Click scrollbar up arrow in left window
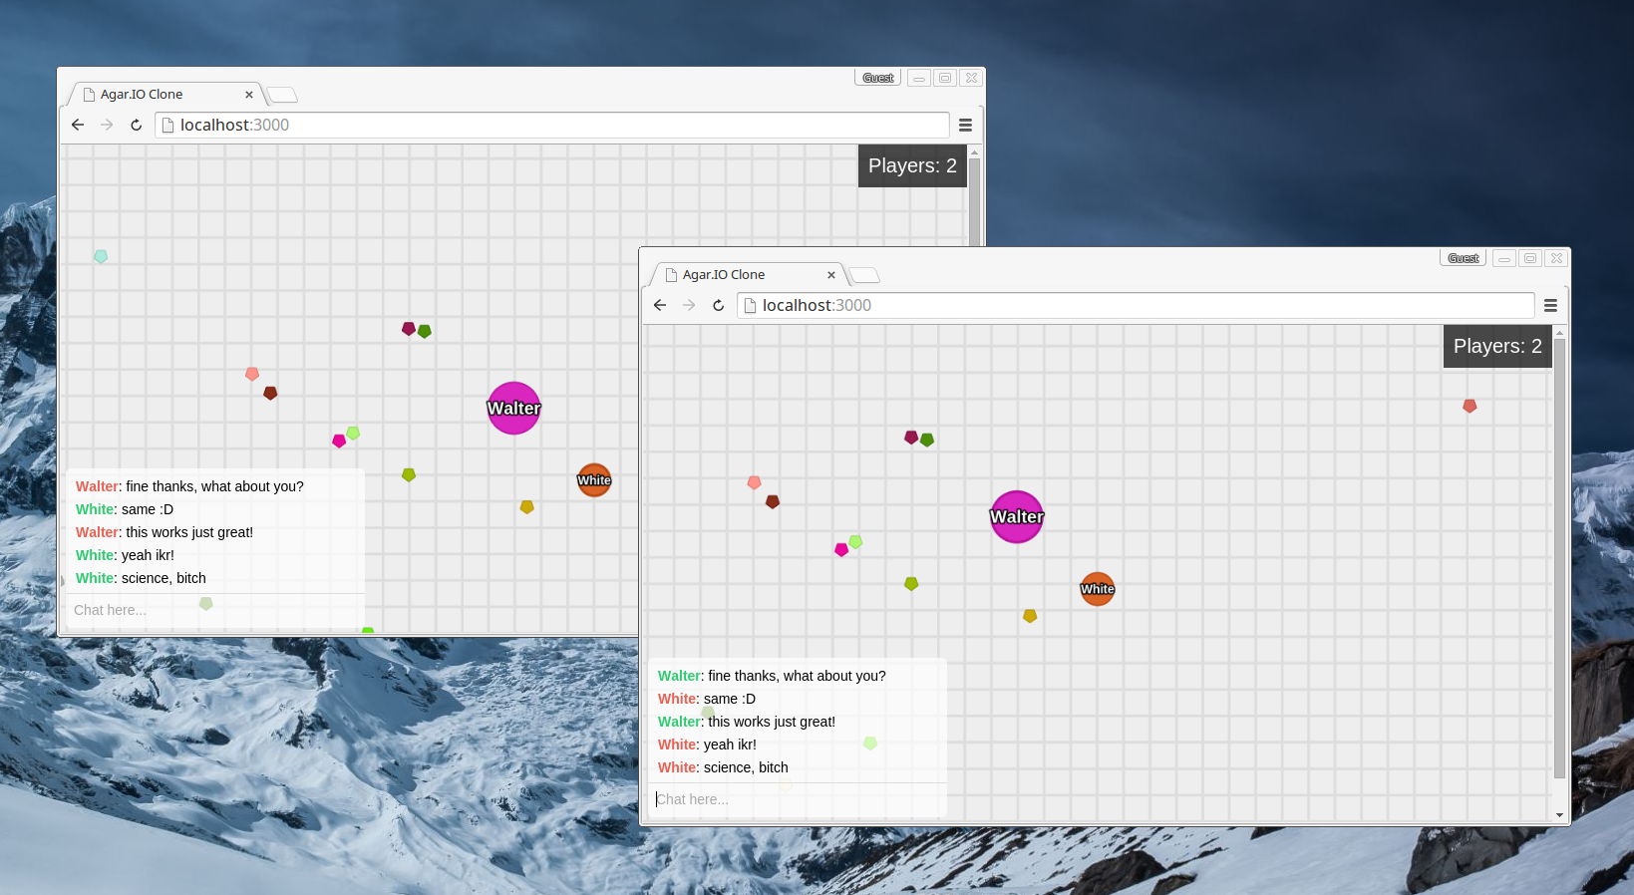The image size is (1634, 895). (x=975, y=151)
